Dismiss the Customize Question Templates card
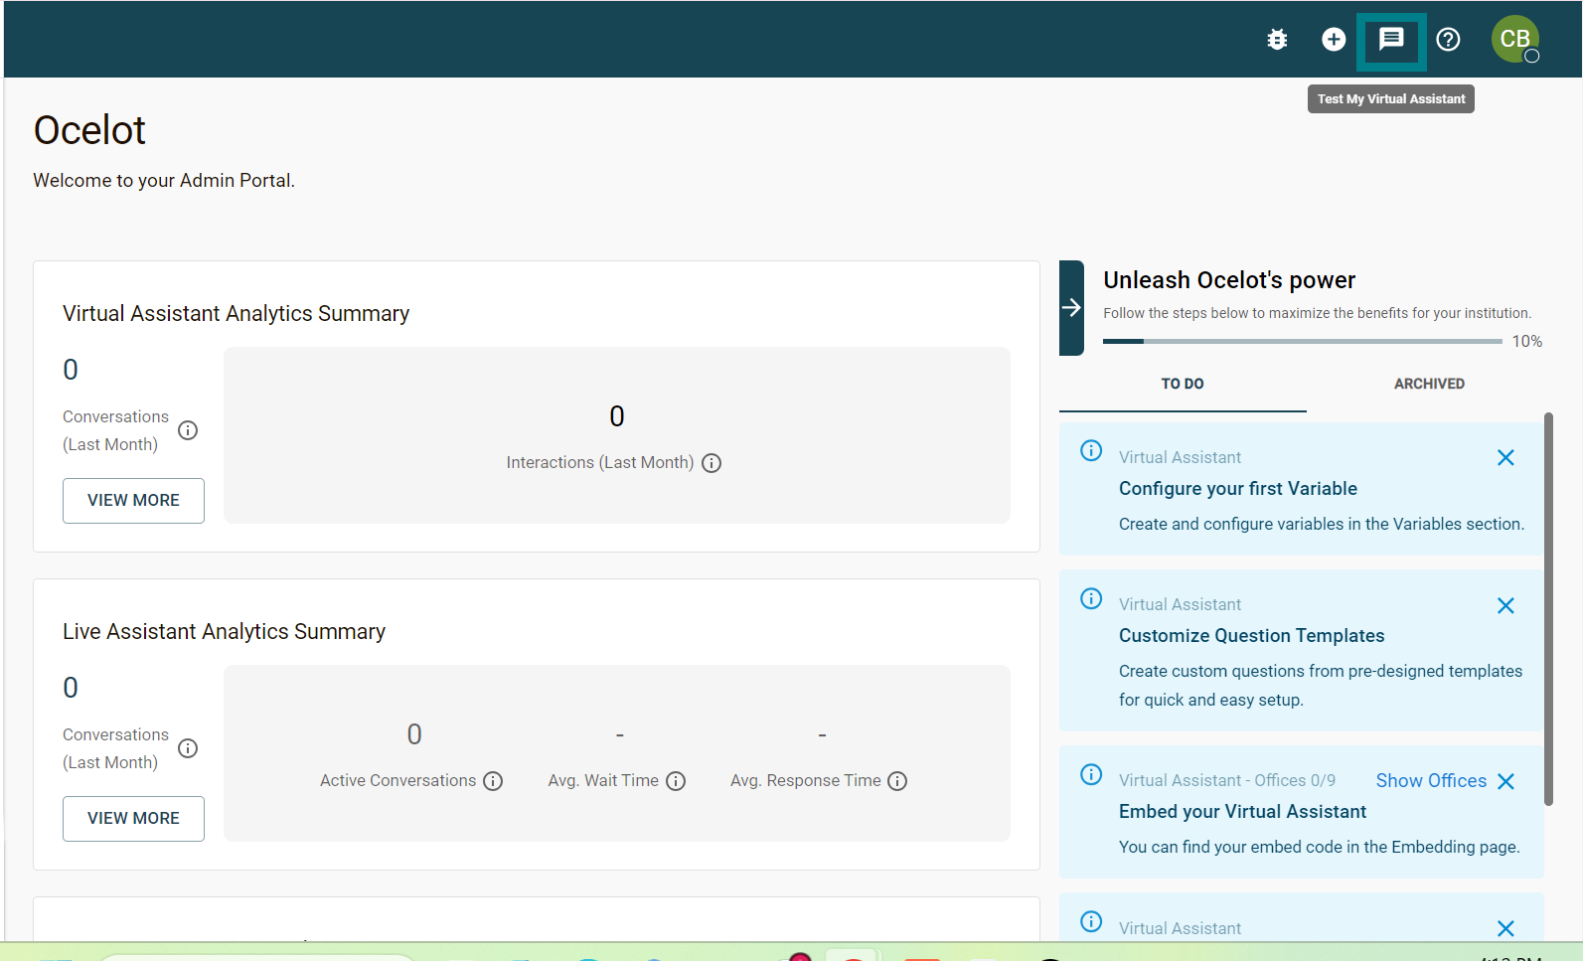Screen dimensions: 1583x961 1505,606
